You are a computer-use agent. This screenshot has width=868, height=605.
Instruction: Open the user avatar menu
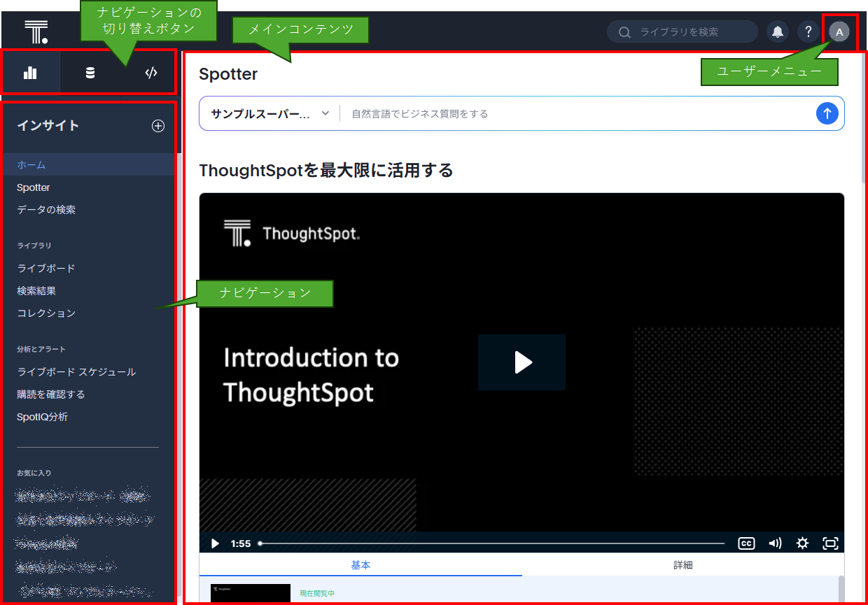pyautogui.click(x=839, y=31)
